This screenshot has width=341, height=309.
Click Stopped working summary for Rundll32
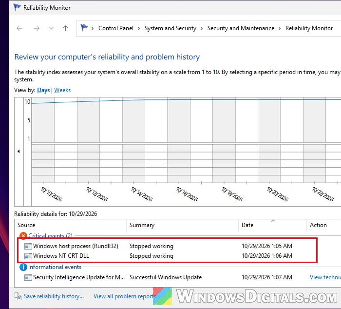[x=152, y=246]
